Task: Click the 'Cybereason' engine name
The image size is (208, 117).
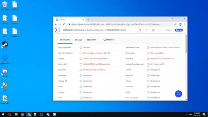Action: (x=130, y=53)
